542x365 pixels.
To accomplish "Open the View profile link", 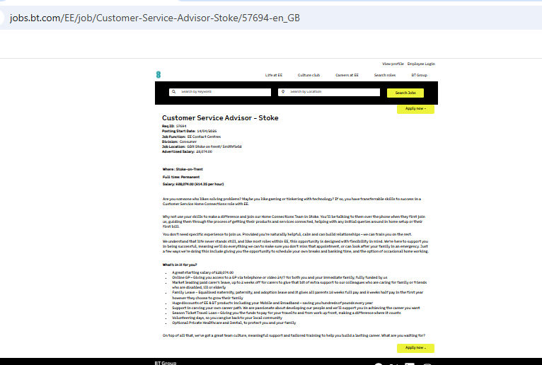I will point(393,64).
